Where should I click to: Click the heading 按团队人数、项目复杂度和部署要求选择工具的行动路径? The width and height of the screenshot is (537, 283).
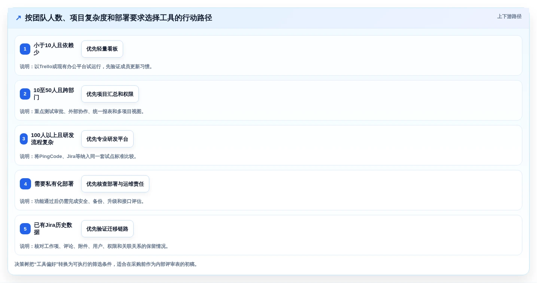click(x=118, y=18)
